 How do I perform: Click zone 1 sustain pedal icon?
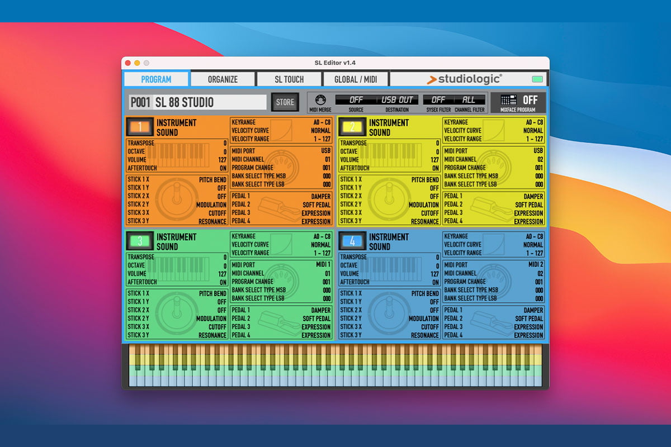point(280,208)
